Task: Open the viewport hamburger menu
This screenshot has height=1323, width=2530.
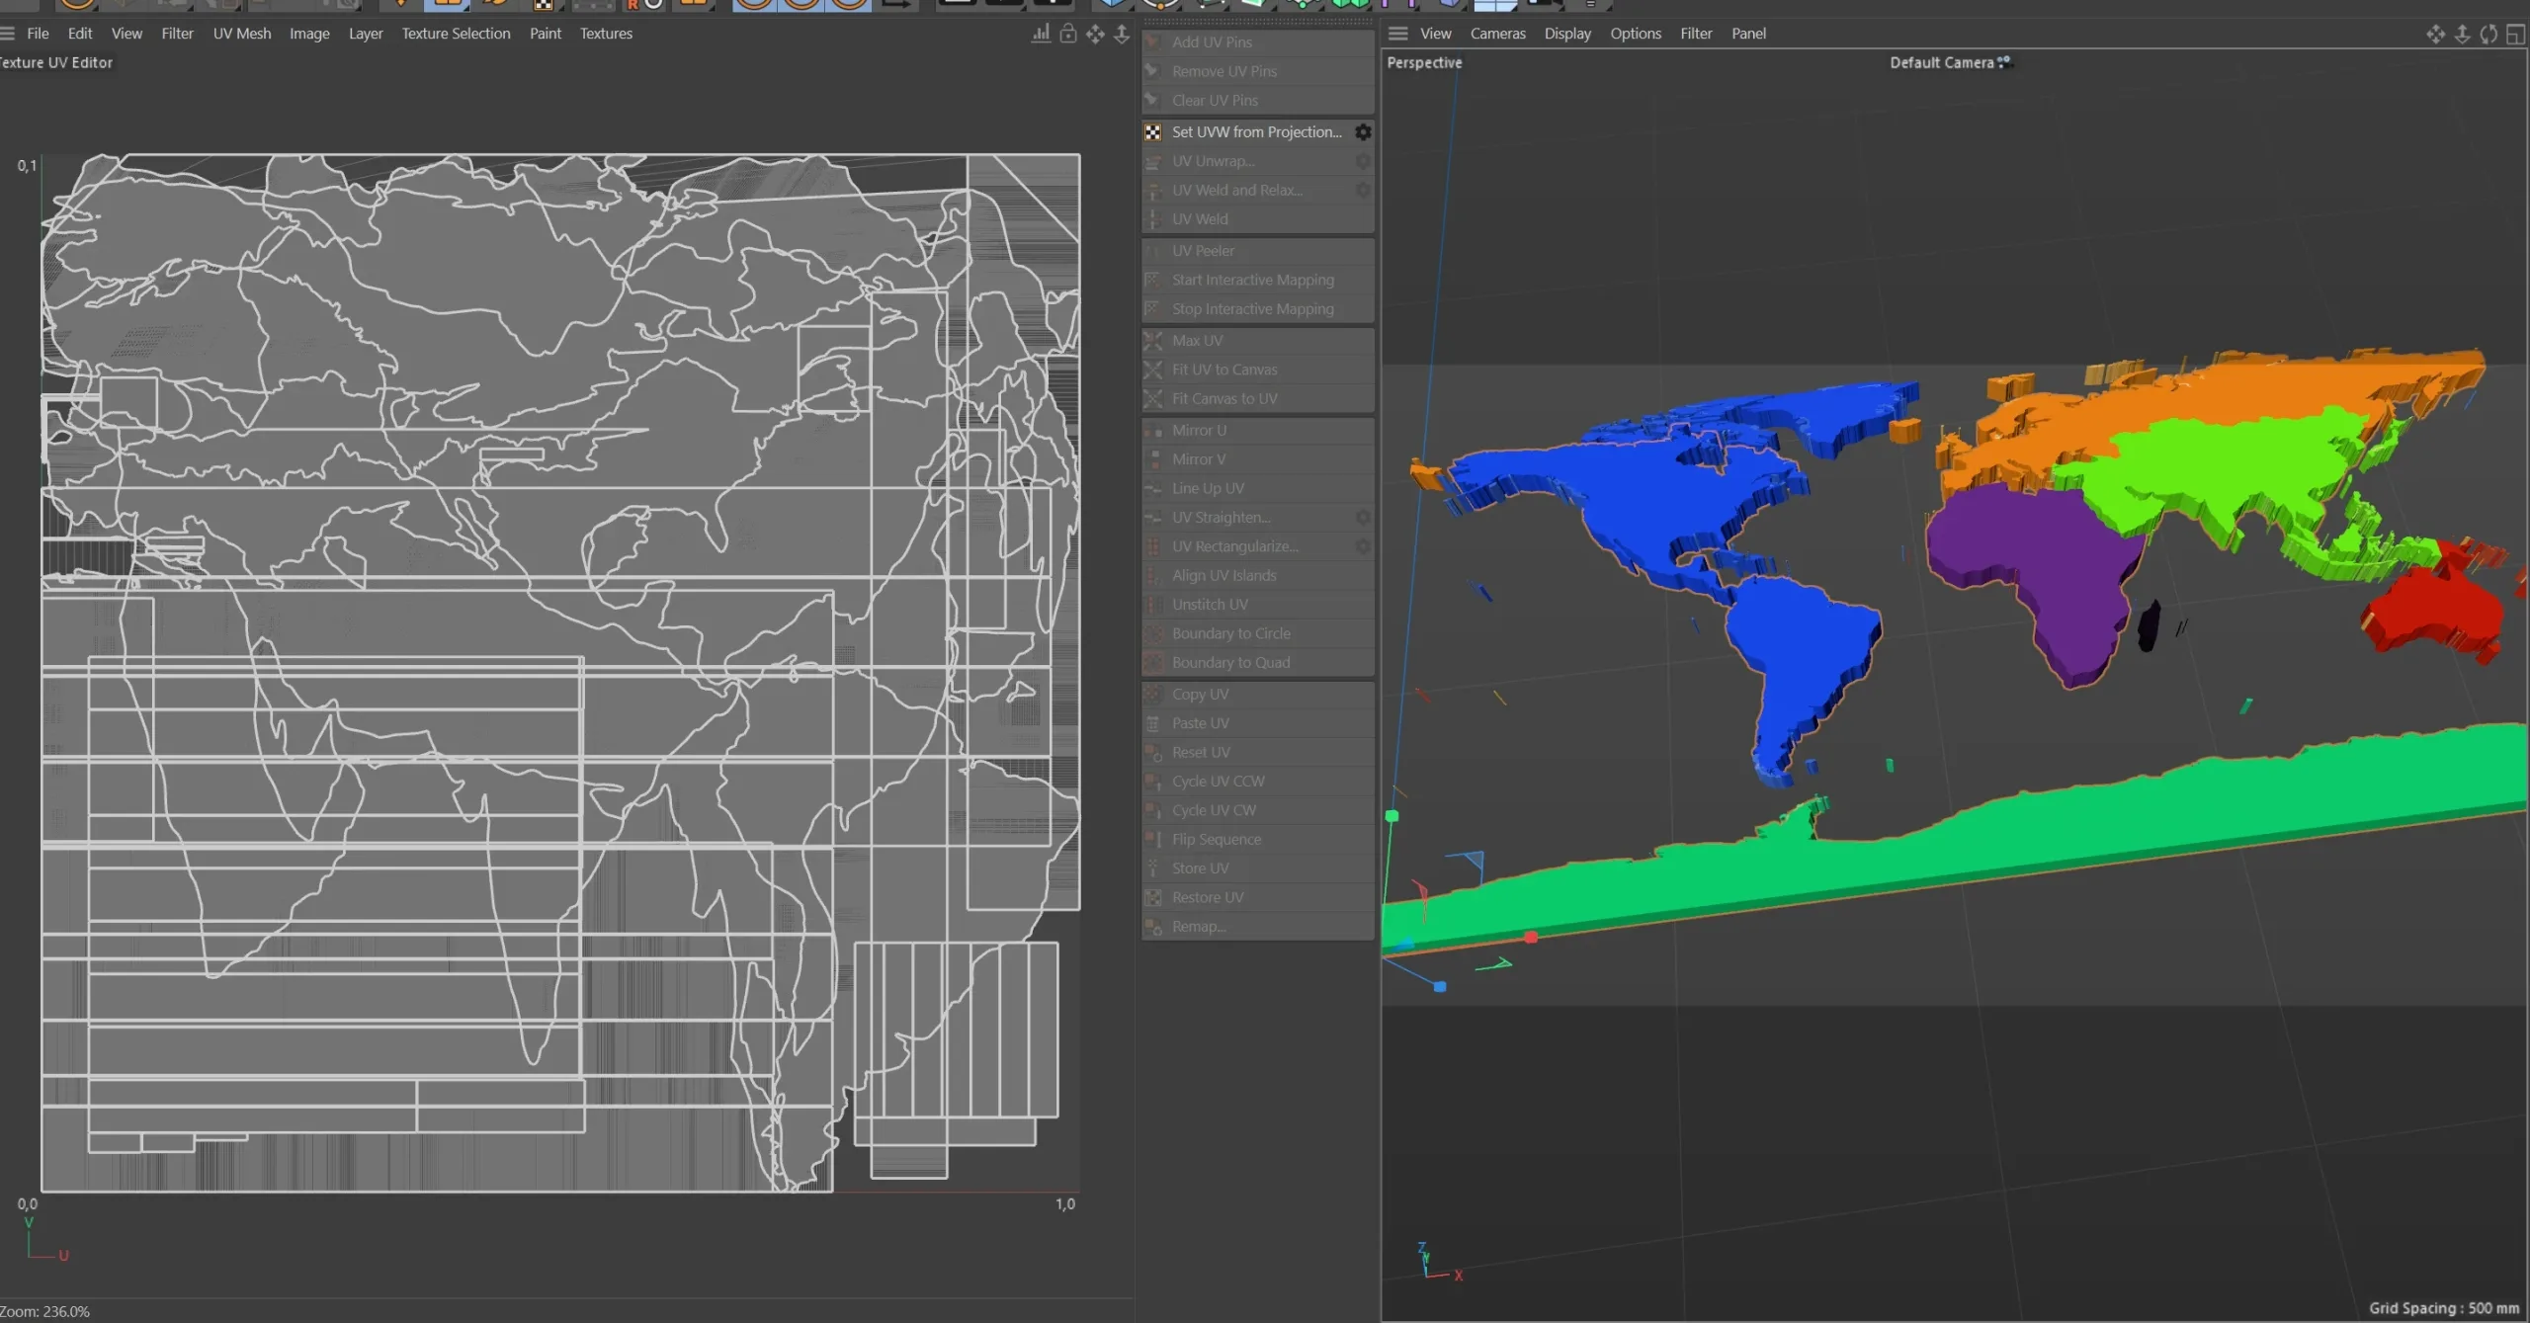Action: [x=1399, y=33]
